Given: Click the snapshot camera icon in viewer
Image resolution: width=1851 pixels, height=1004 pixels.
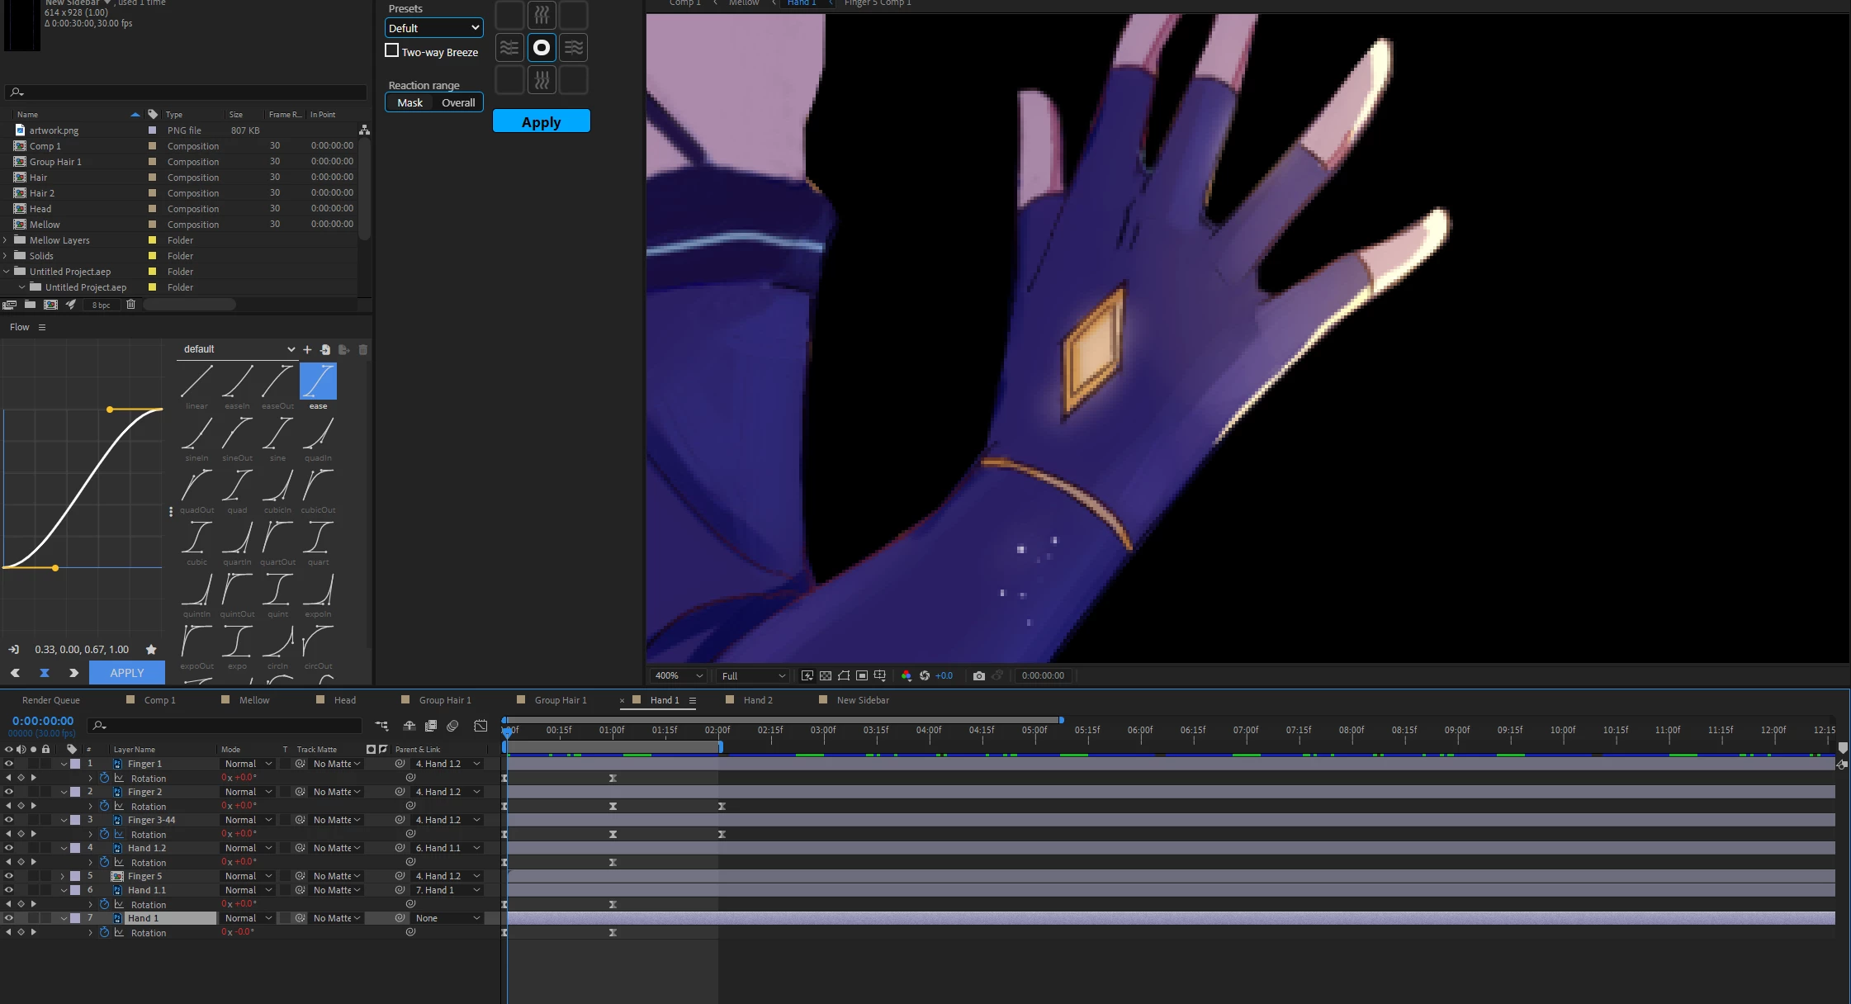Looking at the screenshot, I should pos(978,675).
